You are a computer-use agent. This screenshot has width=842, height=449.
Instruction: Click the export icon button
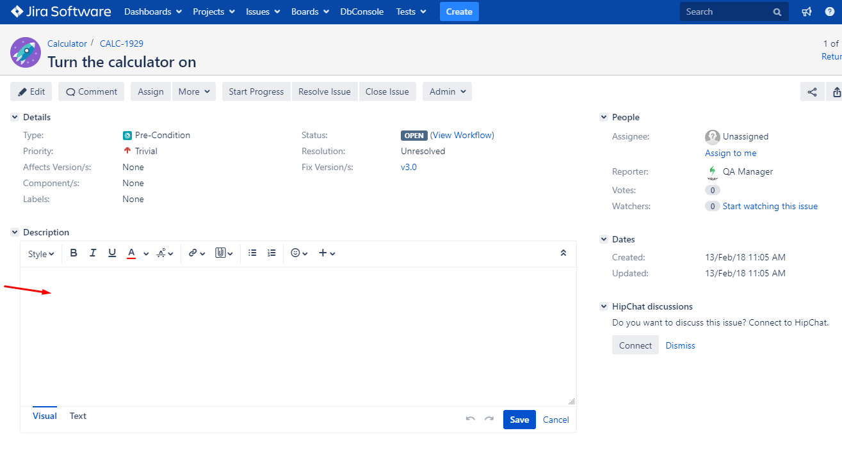(x=835, y=91)
